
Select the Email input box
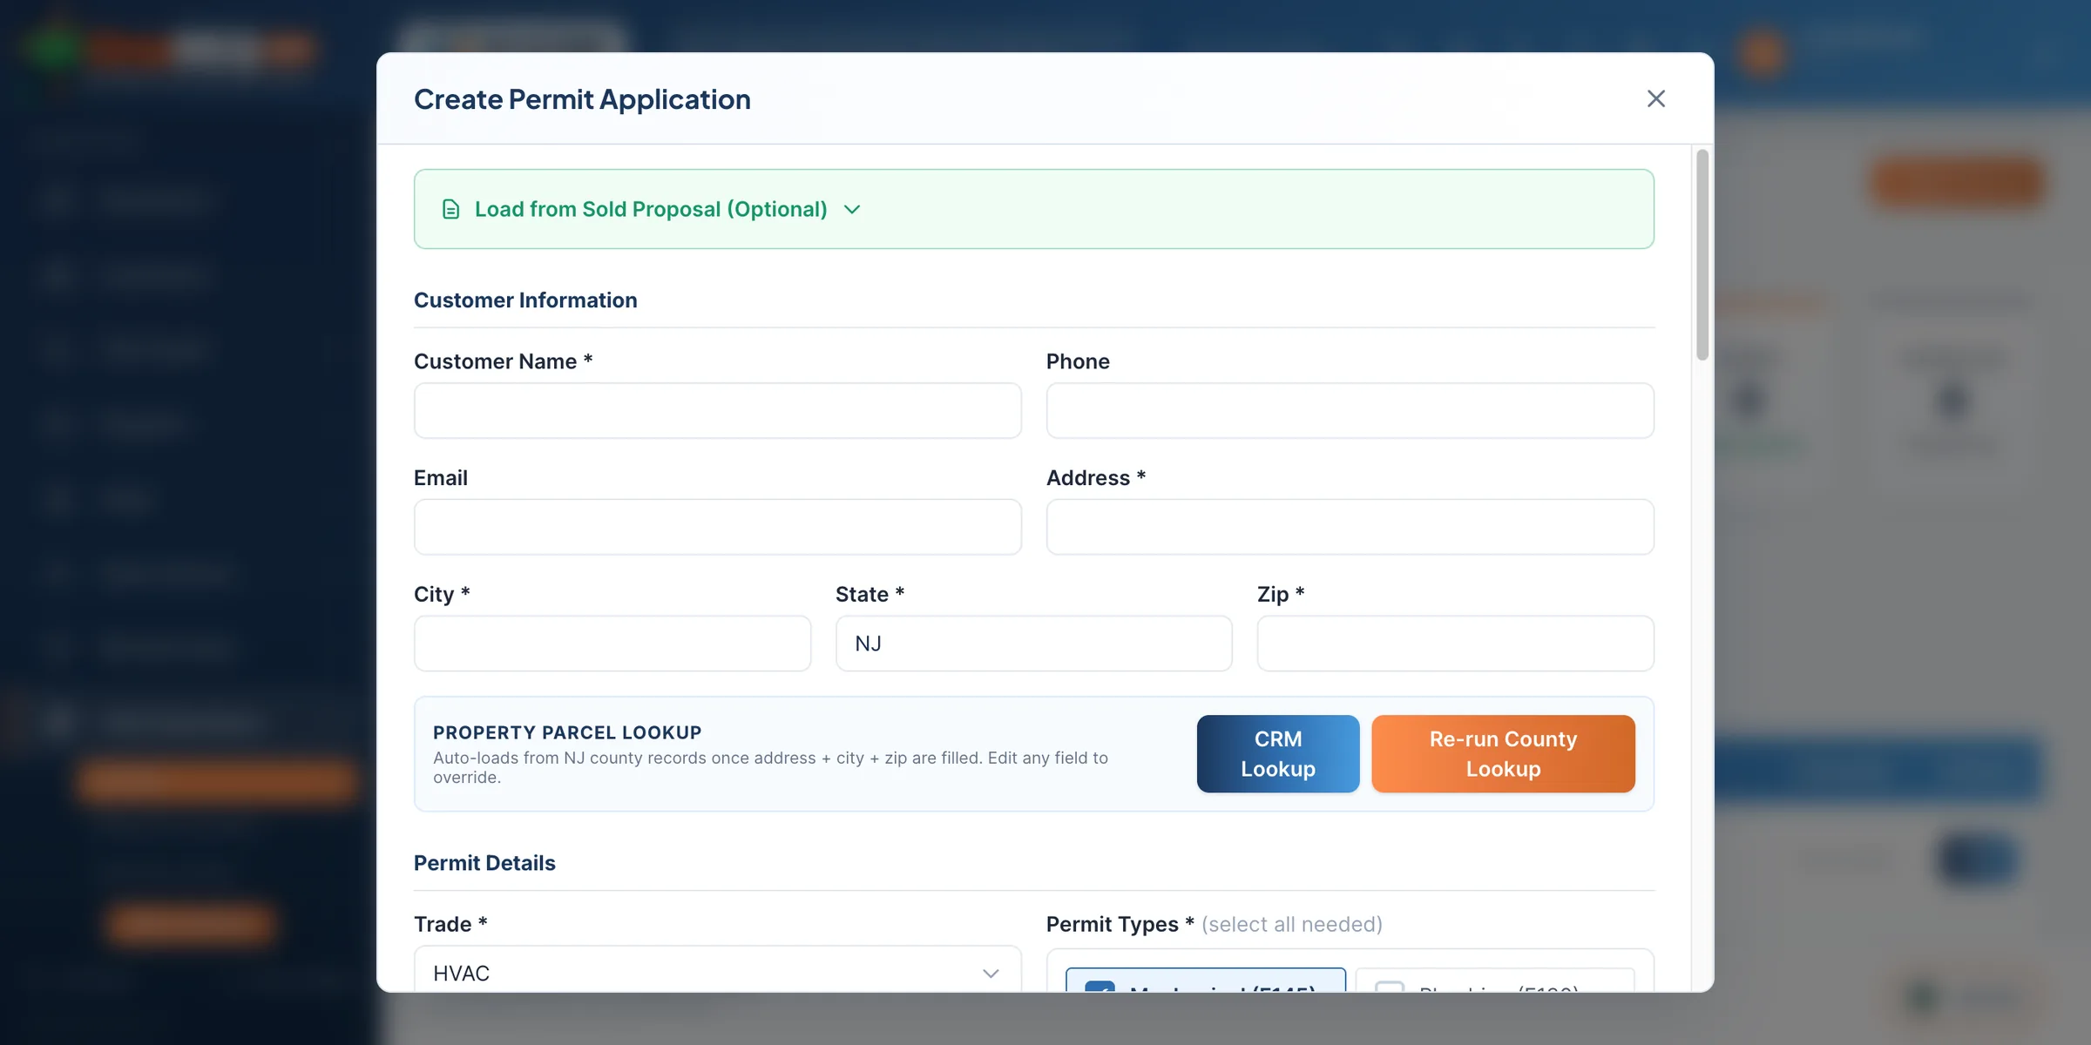point(718,527)
